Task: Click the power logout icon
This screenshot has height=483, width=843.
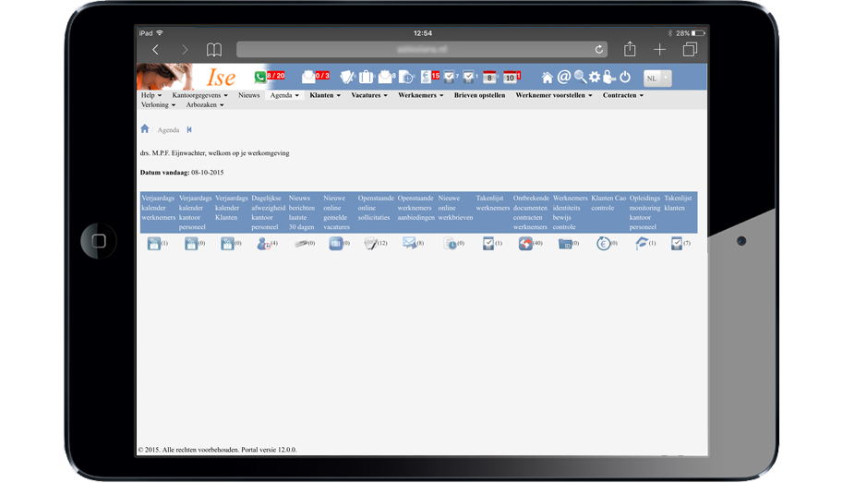Action: pos(625,78)
